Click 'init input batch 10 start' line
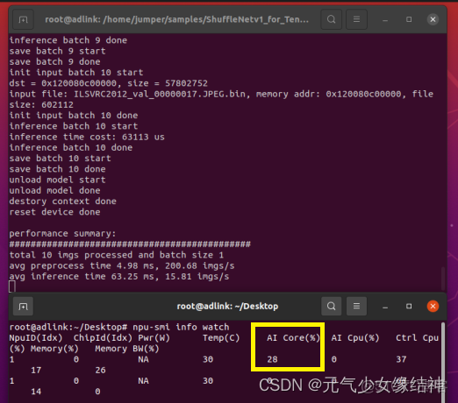This screenshot has height=403, width=458. tap(76, 73)
